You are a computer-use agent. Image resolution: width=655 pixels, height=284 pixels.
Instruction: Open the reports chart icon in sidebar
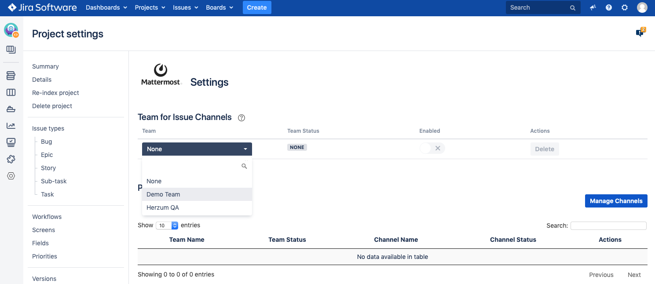pos(11,126)
